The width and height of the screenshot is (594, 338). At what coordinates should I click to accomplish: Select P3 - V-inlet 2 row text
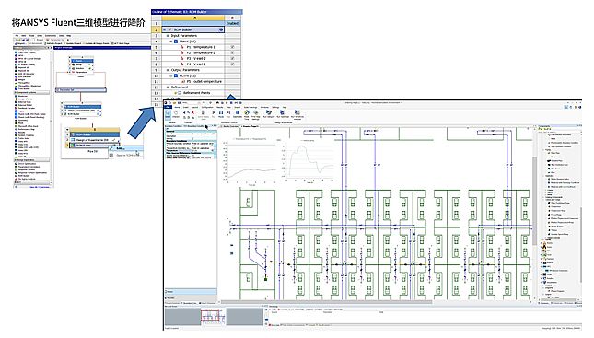pos(196,58)
